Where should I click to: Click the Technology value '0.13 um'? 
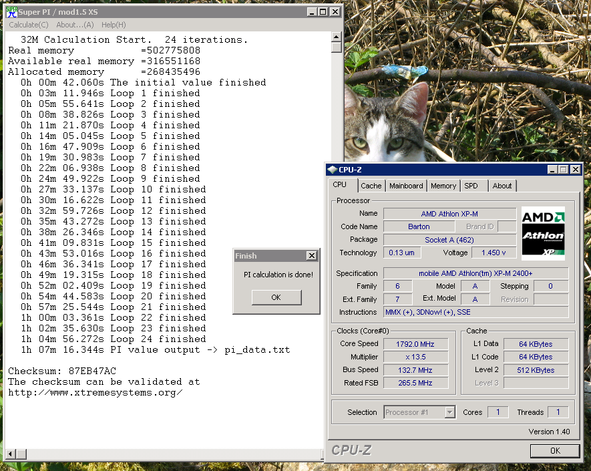402,253
